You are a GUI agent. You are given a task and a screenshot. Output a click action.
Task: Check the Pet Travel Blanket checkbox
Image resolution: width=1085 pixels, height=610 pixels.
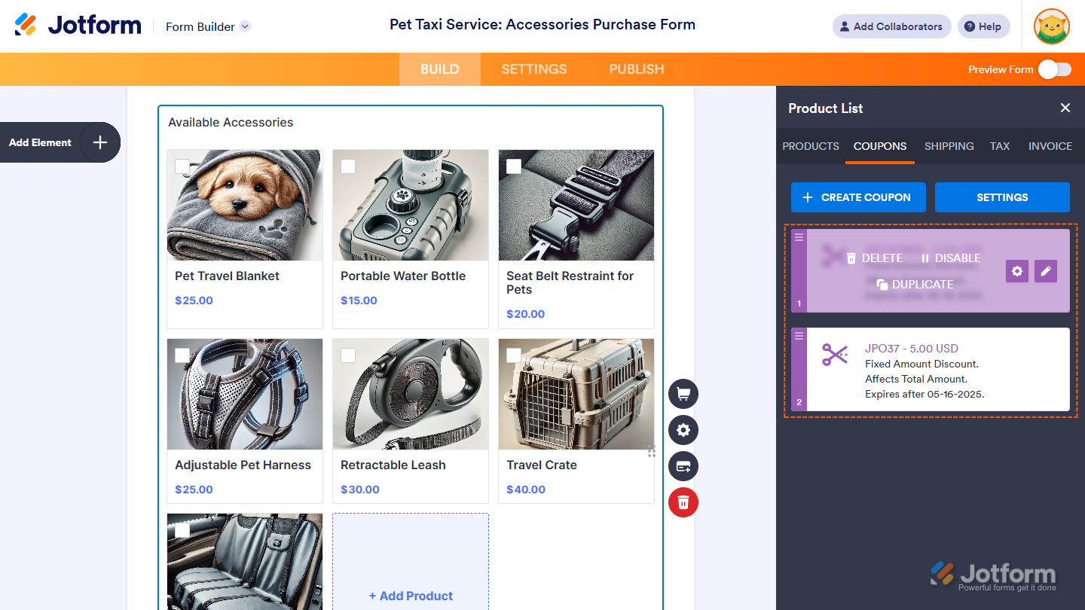point(182,166)
